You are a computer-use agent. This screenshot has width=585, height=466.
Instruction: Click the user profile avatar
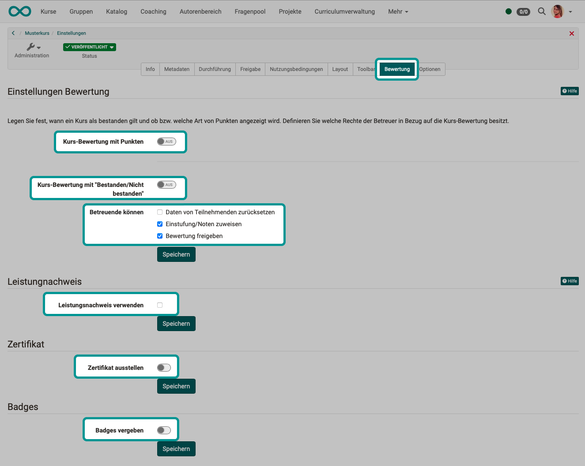(x=558, y=11)
